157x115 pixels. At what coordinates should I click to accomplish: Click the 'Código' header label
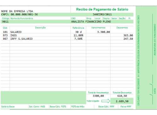pos(6,18)
